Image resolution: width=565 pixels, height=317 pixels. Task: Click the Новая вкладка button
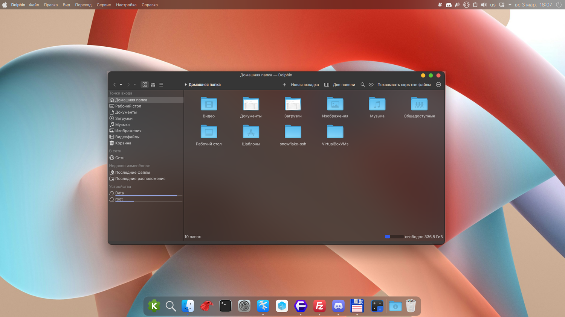click(x=301, y=85)
